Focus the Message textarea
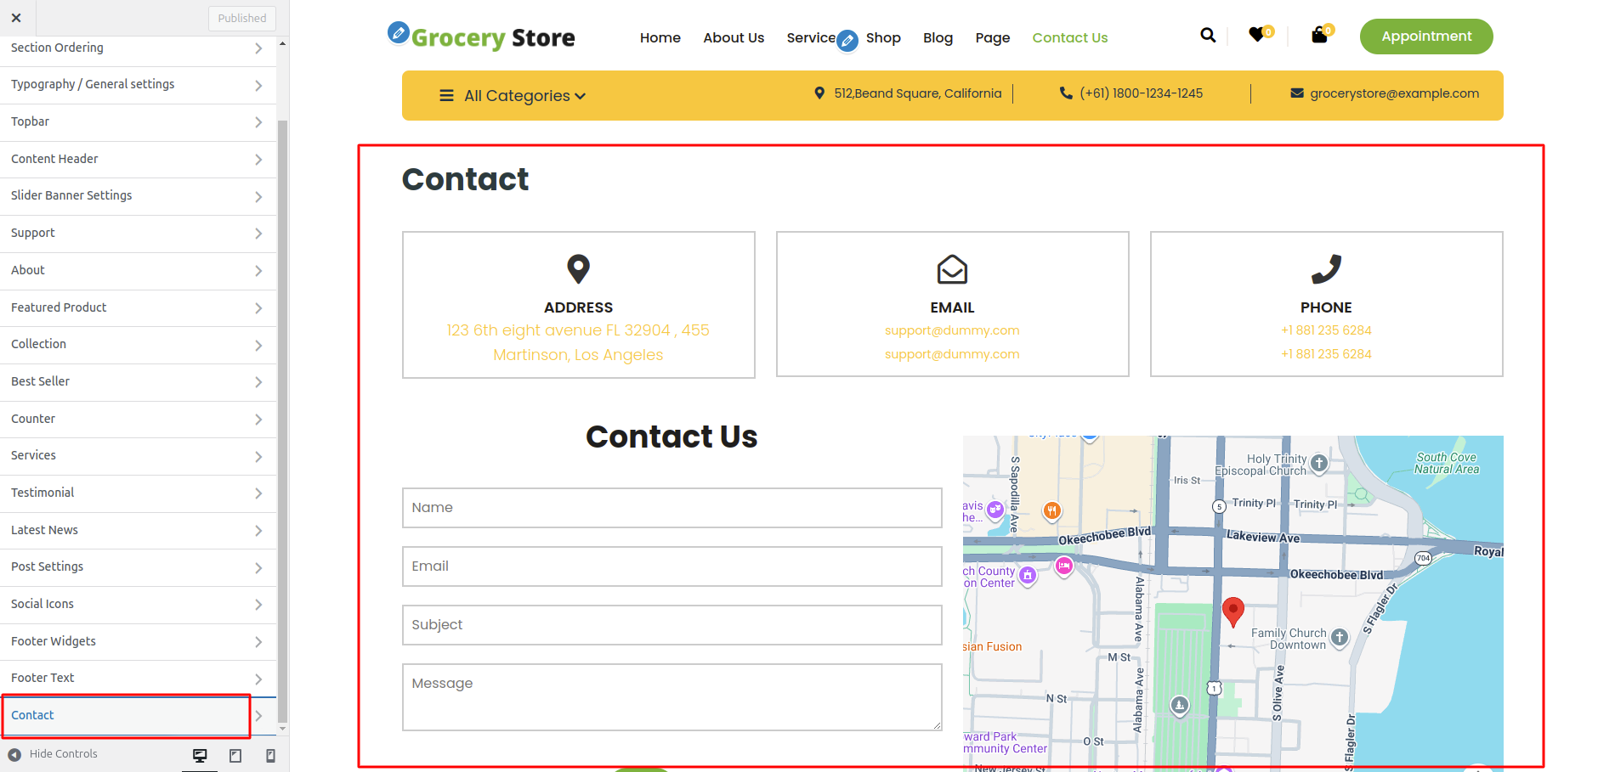Image resolution: width=1615 pixels, height=772 pixels. pos(672,697)
